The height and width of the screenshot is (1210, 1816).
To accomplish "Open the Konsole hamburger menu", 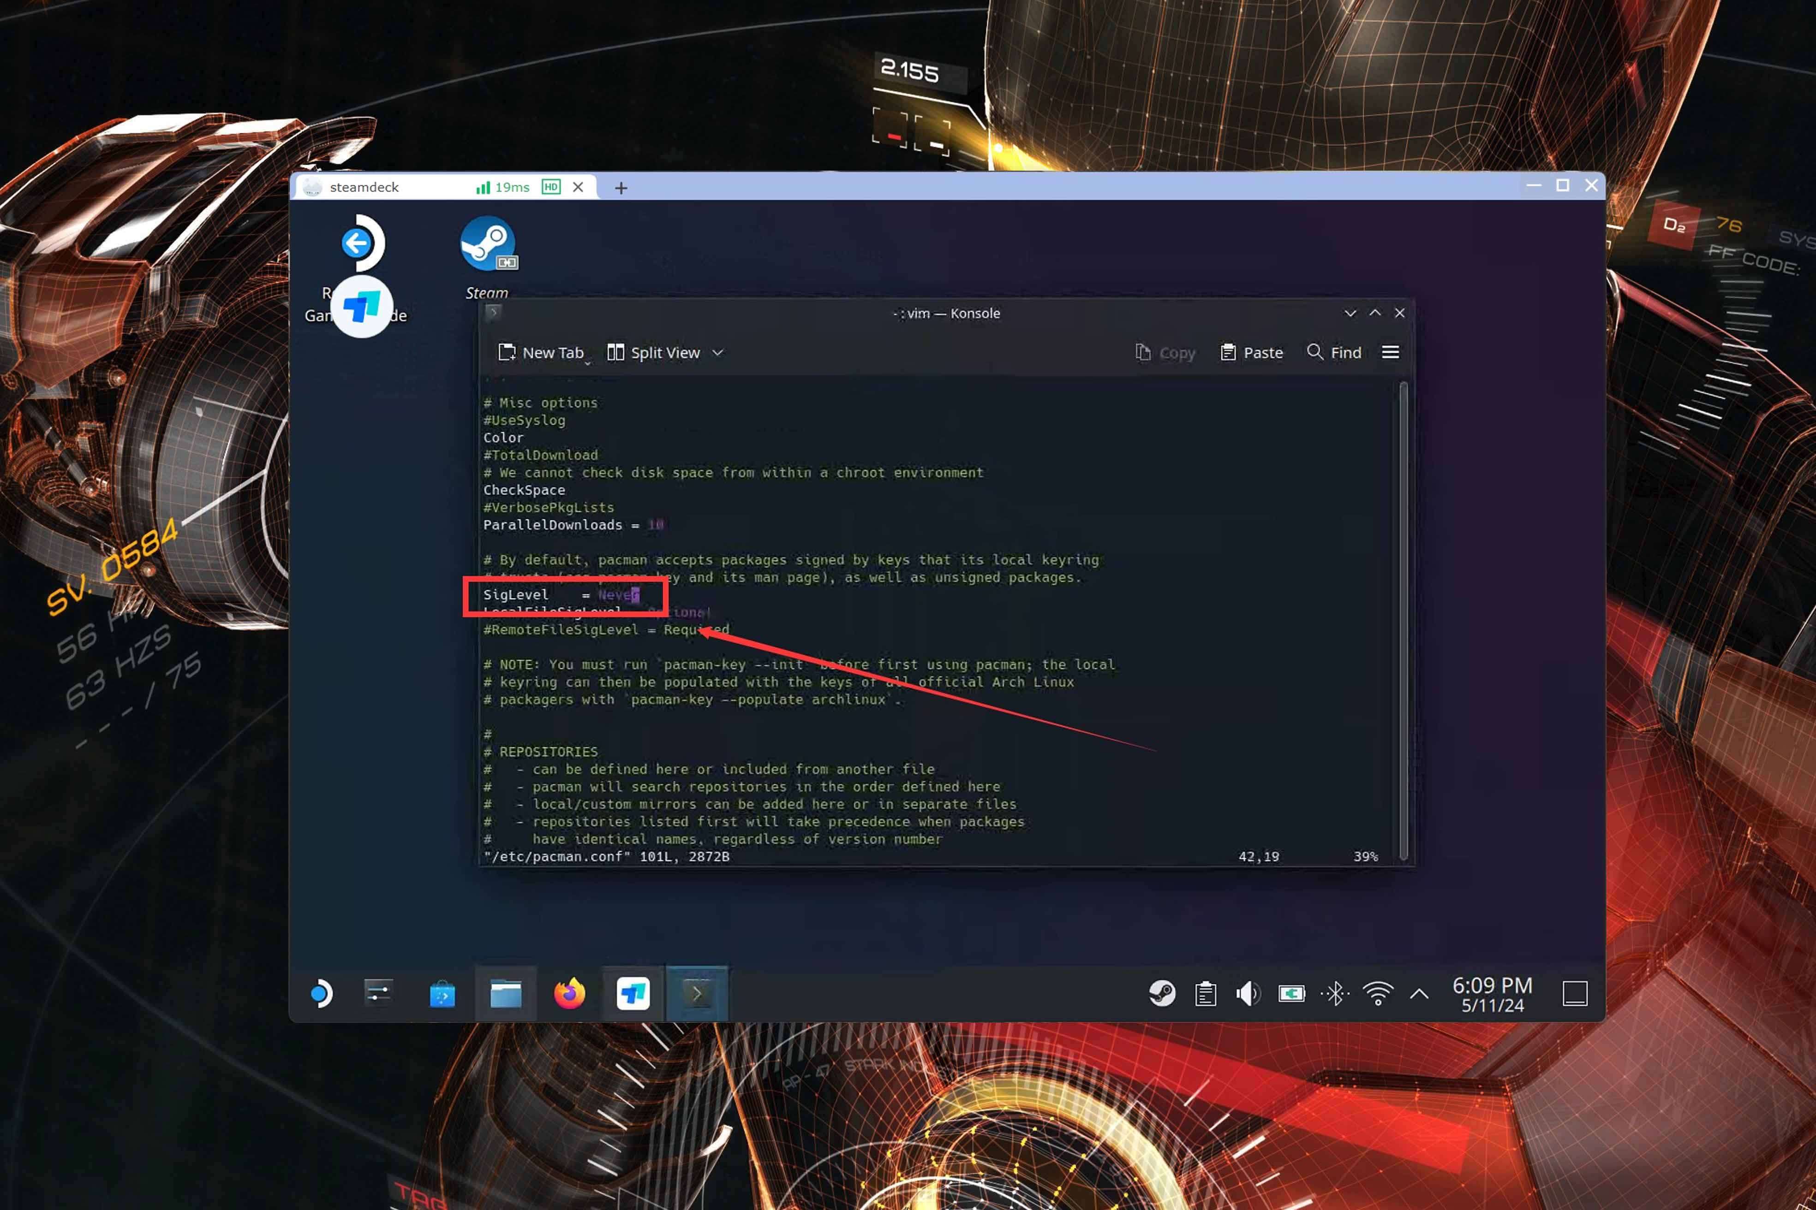I will tap(1390, 352).
